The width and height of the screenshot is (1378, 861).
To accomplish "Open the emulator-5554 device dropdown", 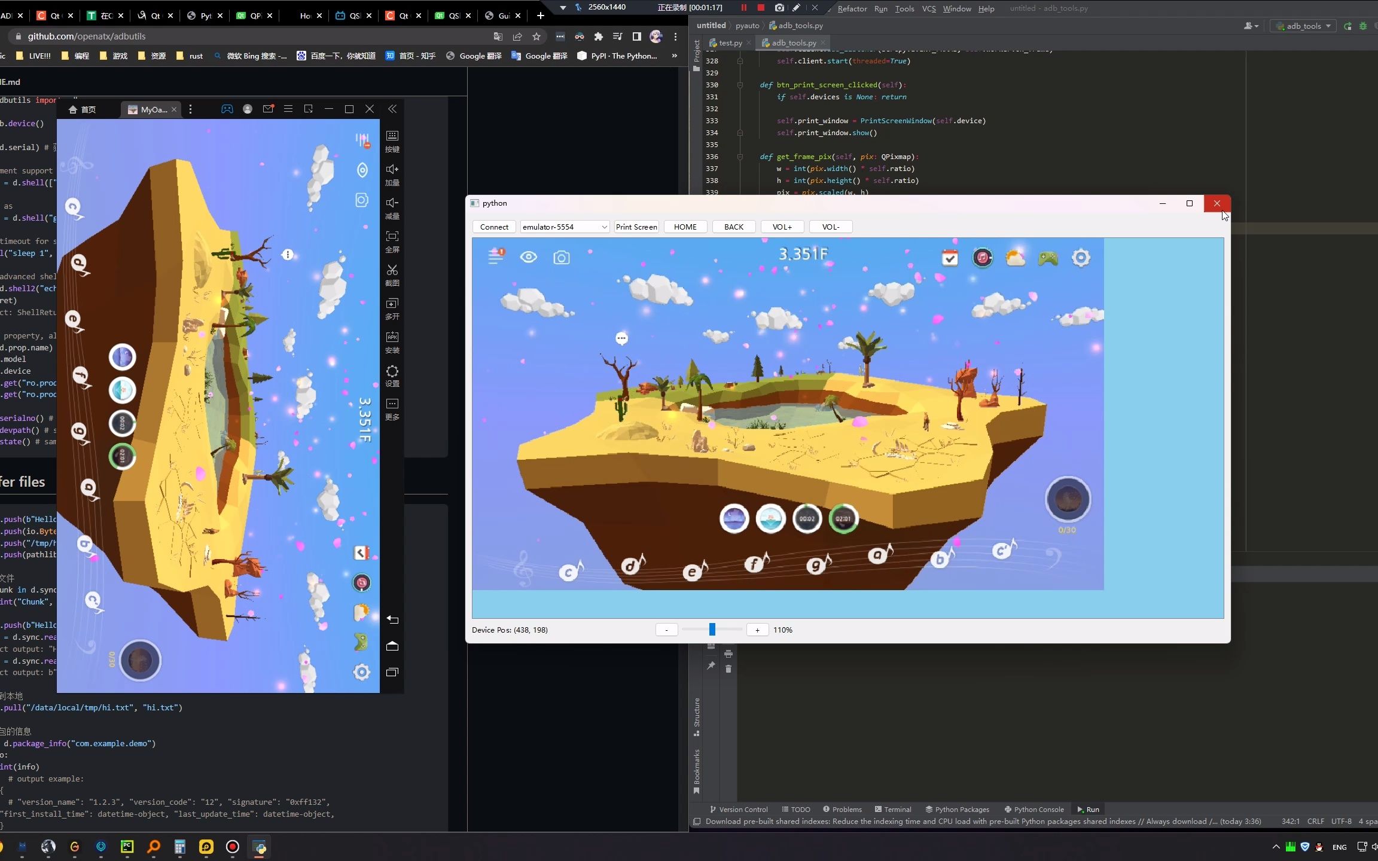I will point(565,227).
